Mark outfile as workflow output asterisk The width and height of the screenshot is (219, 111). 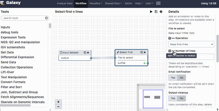click(145, 63)
